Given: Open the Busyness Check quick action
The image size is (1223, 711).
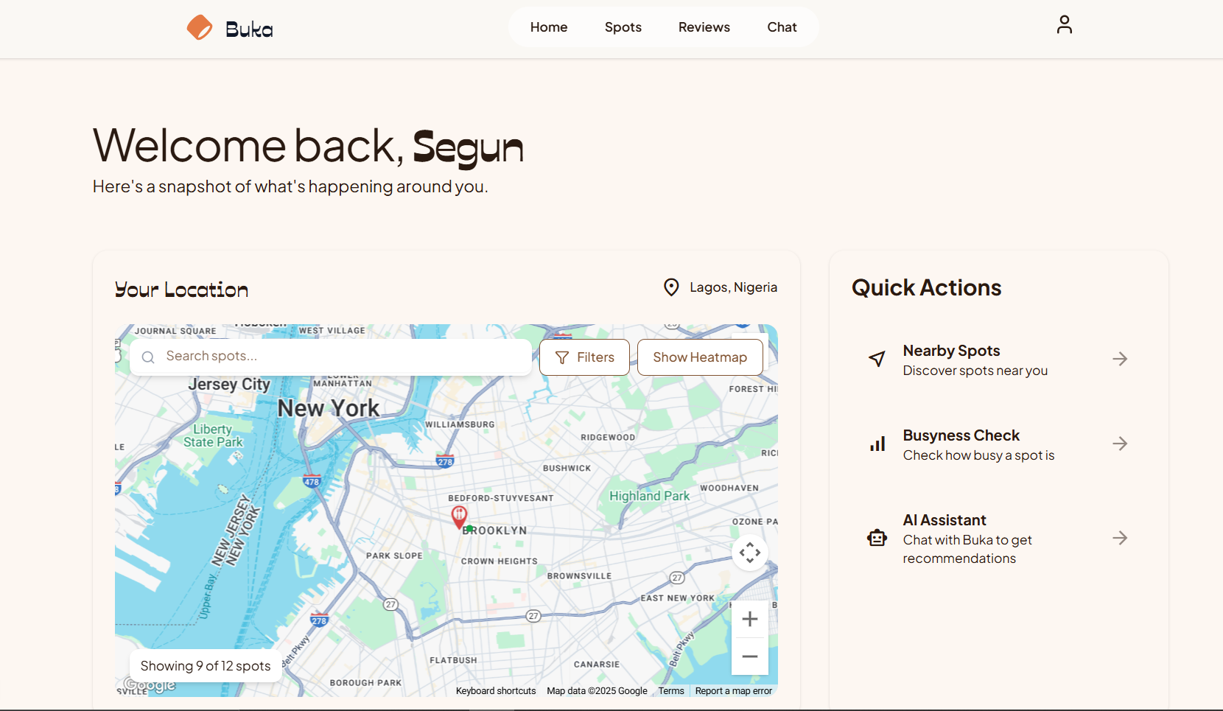Looking at the screenshot, I should 998,444.
